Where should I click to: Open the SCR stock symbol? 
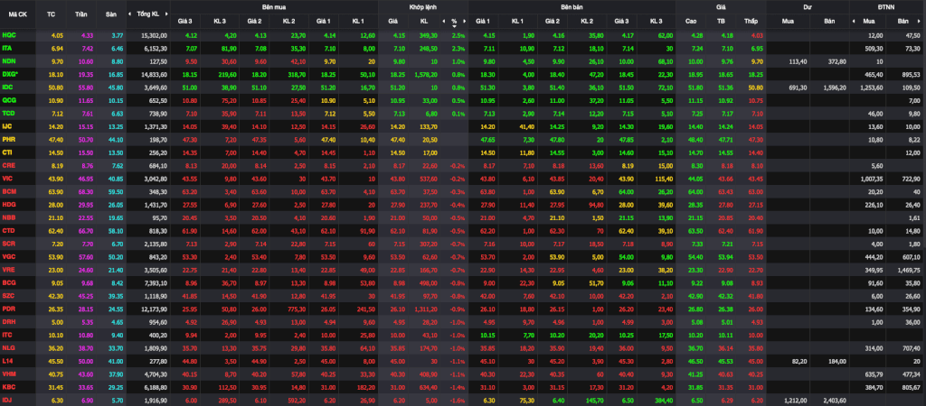(x=9, y=244)
